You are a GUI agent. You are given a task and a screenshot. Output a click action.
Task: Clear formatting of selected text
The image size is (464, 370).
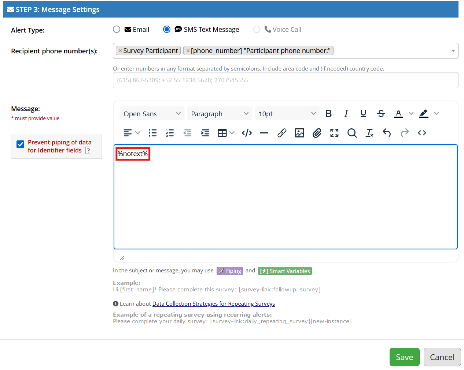pos(369,133)
